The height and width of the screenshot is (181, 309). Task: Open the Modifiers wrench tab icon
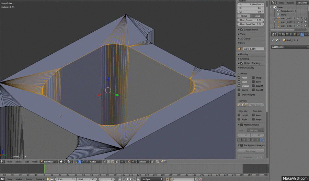[x=302, y=34]
